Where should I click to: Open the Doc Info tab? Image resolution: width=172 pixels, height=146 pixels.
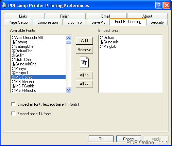pyautogui.click(x=75, y=22)
